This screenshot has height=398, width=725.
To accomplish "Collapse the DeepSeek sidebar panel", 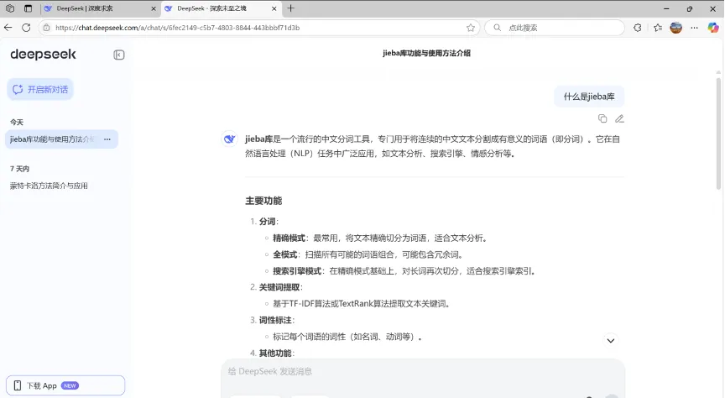I will tap(119, 55).
